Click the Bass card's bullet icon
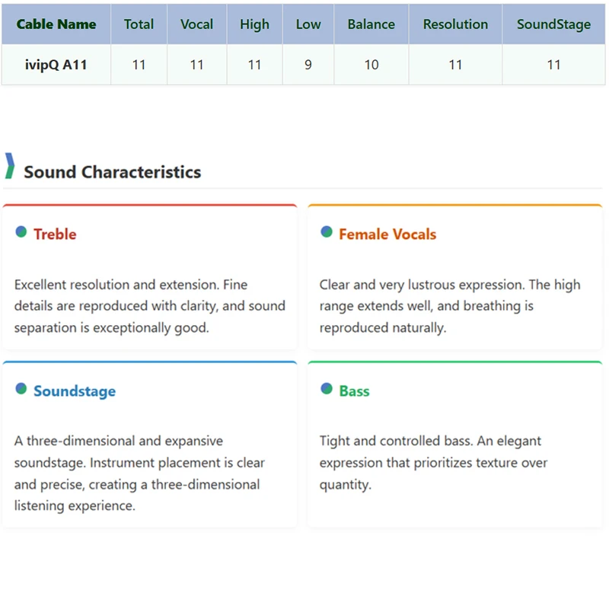 click(327, 389)
